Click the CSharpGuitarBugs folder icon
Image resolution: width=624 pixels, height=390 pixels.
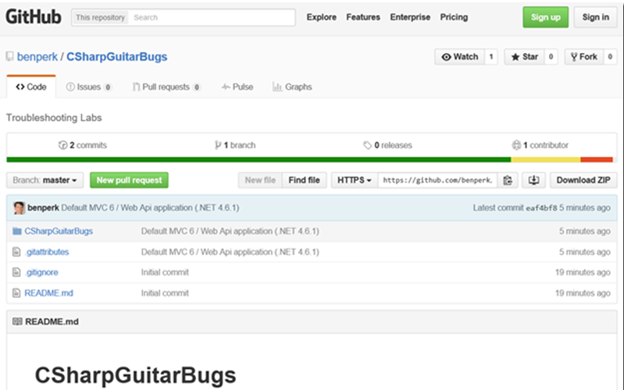click(17, 232)
